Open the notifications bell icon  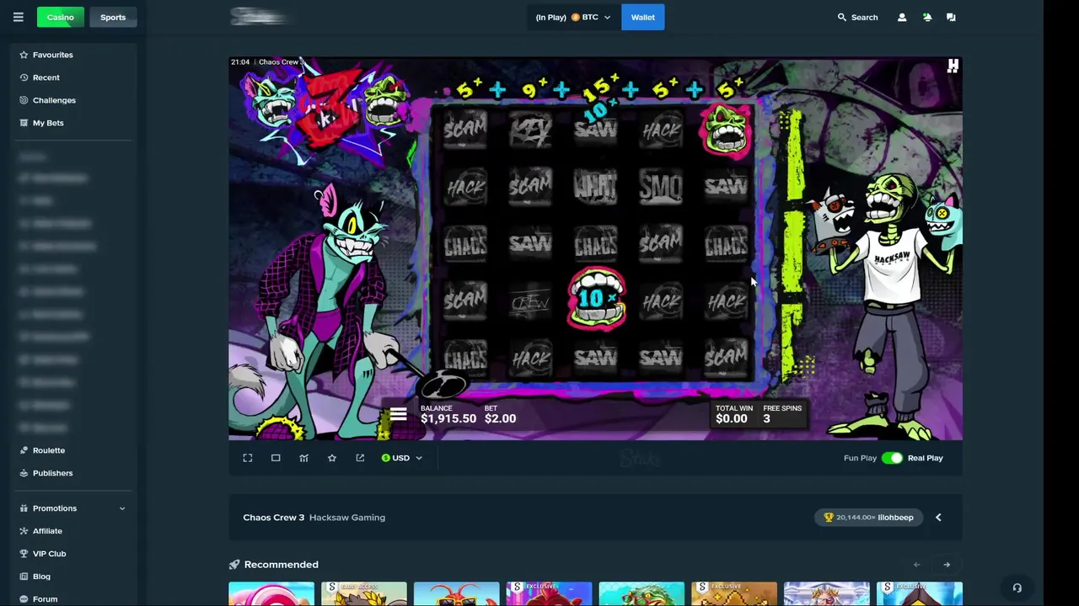926,17
